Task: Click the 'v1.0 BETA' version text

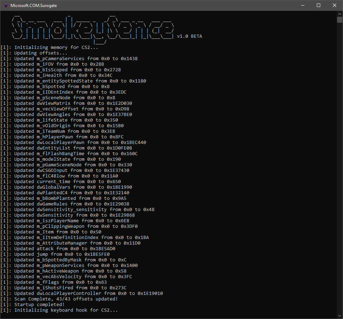Action: 190,36
